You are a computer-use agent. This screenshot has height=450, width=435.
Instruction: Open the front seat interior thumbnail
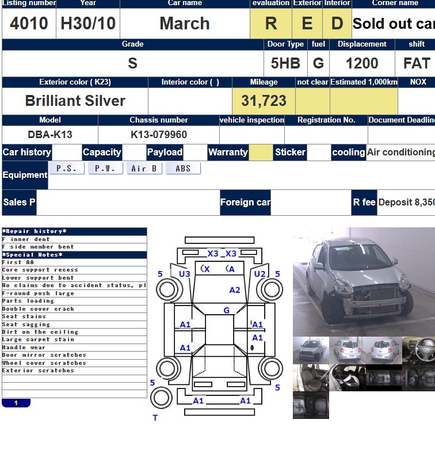point(311,377)
